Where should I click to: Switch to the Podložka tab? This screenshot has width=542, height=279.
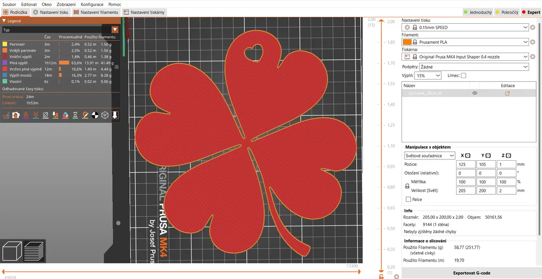[15, 12]
